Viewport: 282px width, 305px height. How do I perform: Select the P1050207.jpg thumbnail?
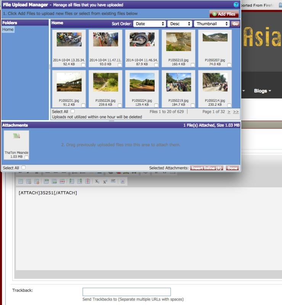(x=215, y=37)
